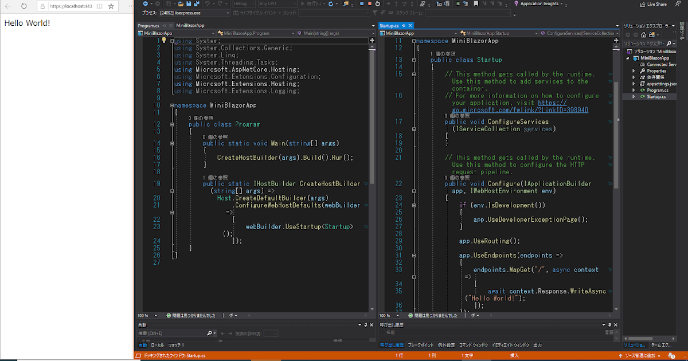The height and width of the screenshot is (361, 688).
Task: Click the red Stop Debugging icon
Action: point(369,4)
